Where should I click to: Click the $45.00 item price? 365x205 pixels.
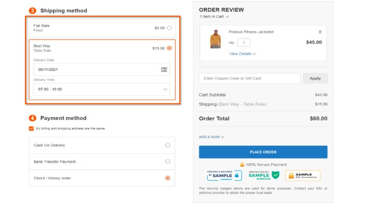314,42
